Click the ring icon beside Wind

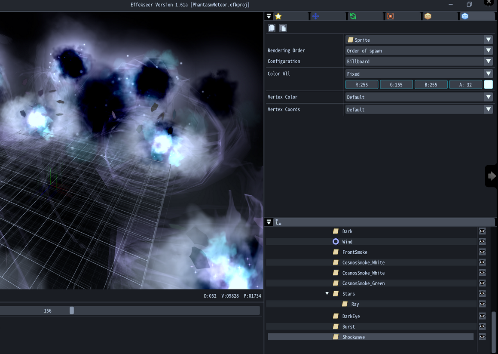click(x=336, y=242)
